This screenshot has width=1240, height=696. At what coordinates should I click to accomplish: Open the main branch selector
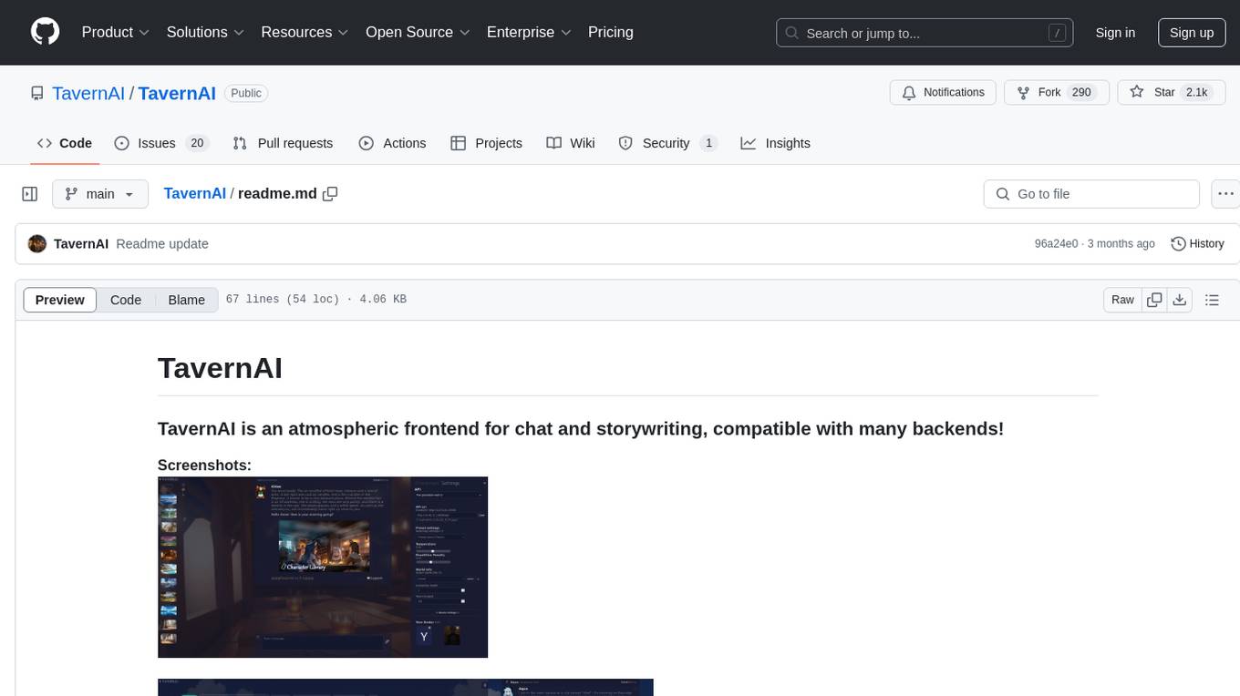(100, 194)
